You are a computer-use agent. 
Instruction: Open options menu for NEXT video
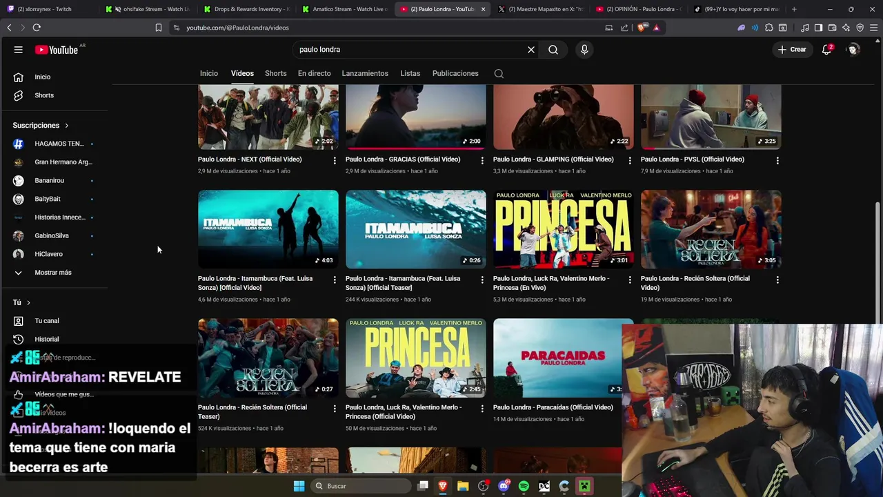[335, 160]
